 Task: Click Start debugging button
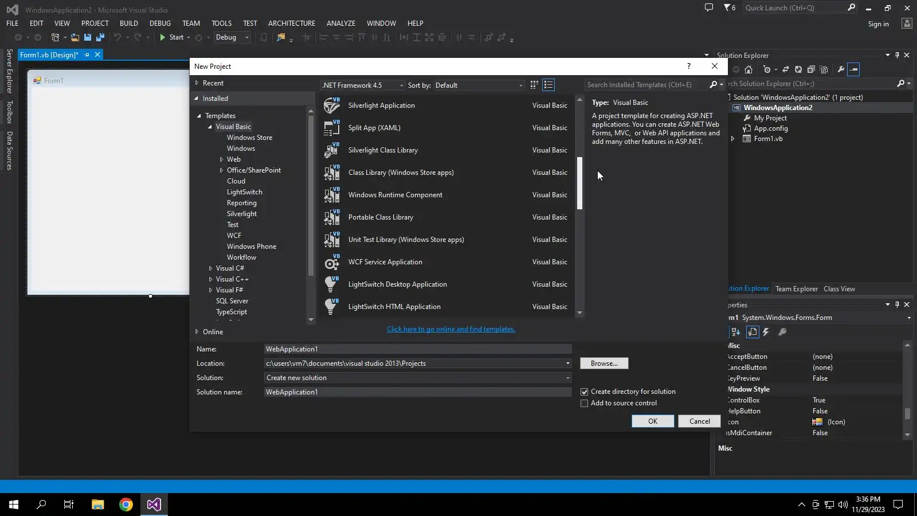(171, 37)
